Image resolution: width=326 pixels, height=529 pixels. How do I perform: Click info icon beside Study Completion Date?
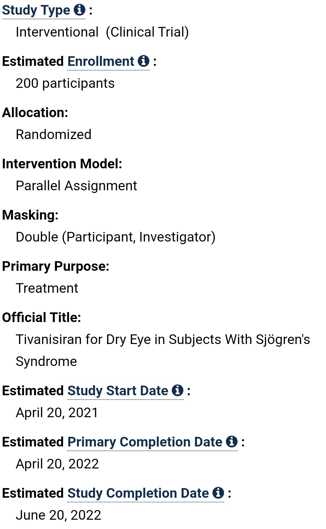[218, 493]
